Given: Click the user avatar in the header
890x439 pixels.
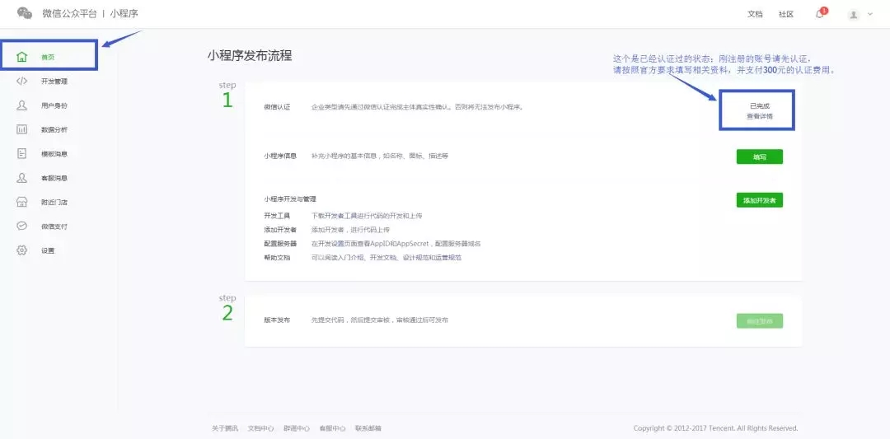Looking at the screenshot, I should 854,15.
